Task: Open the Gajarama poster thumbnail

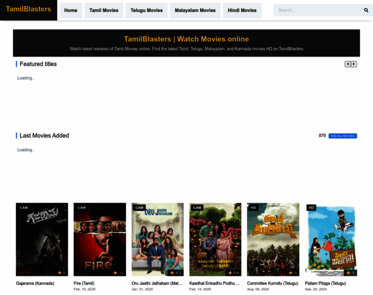Action: coord(42,239)
